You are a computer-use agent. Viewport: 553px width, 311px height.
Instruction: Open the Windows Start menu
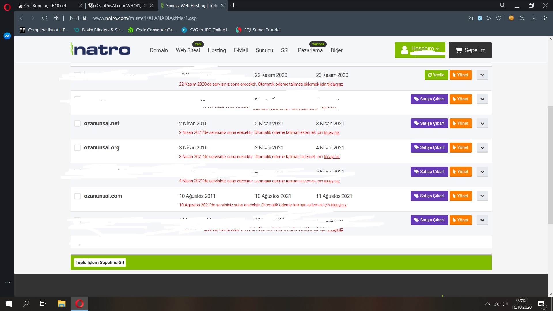click(x=9, y=304)
